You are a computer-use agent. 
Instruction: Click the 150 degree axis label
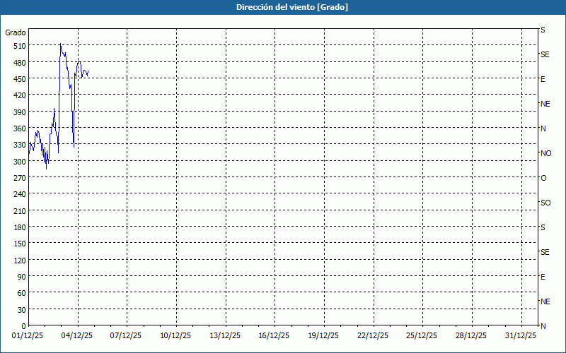(x=20, y=244)
